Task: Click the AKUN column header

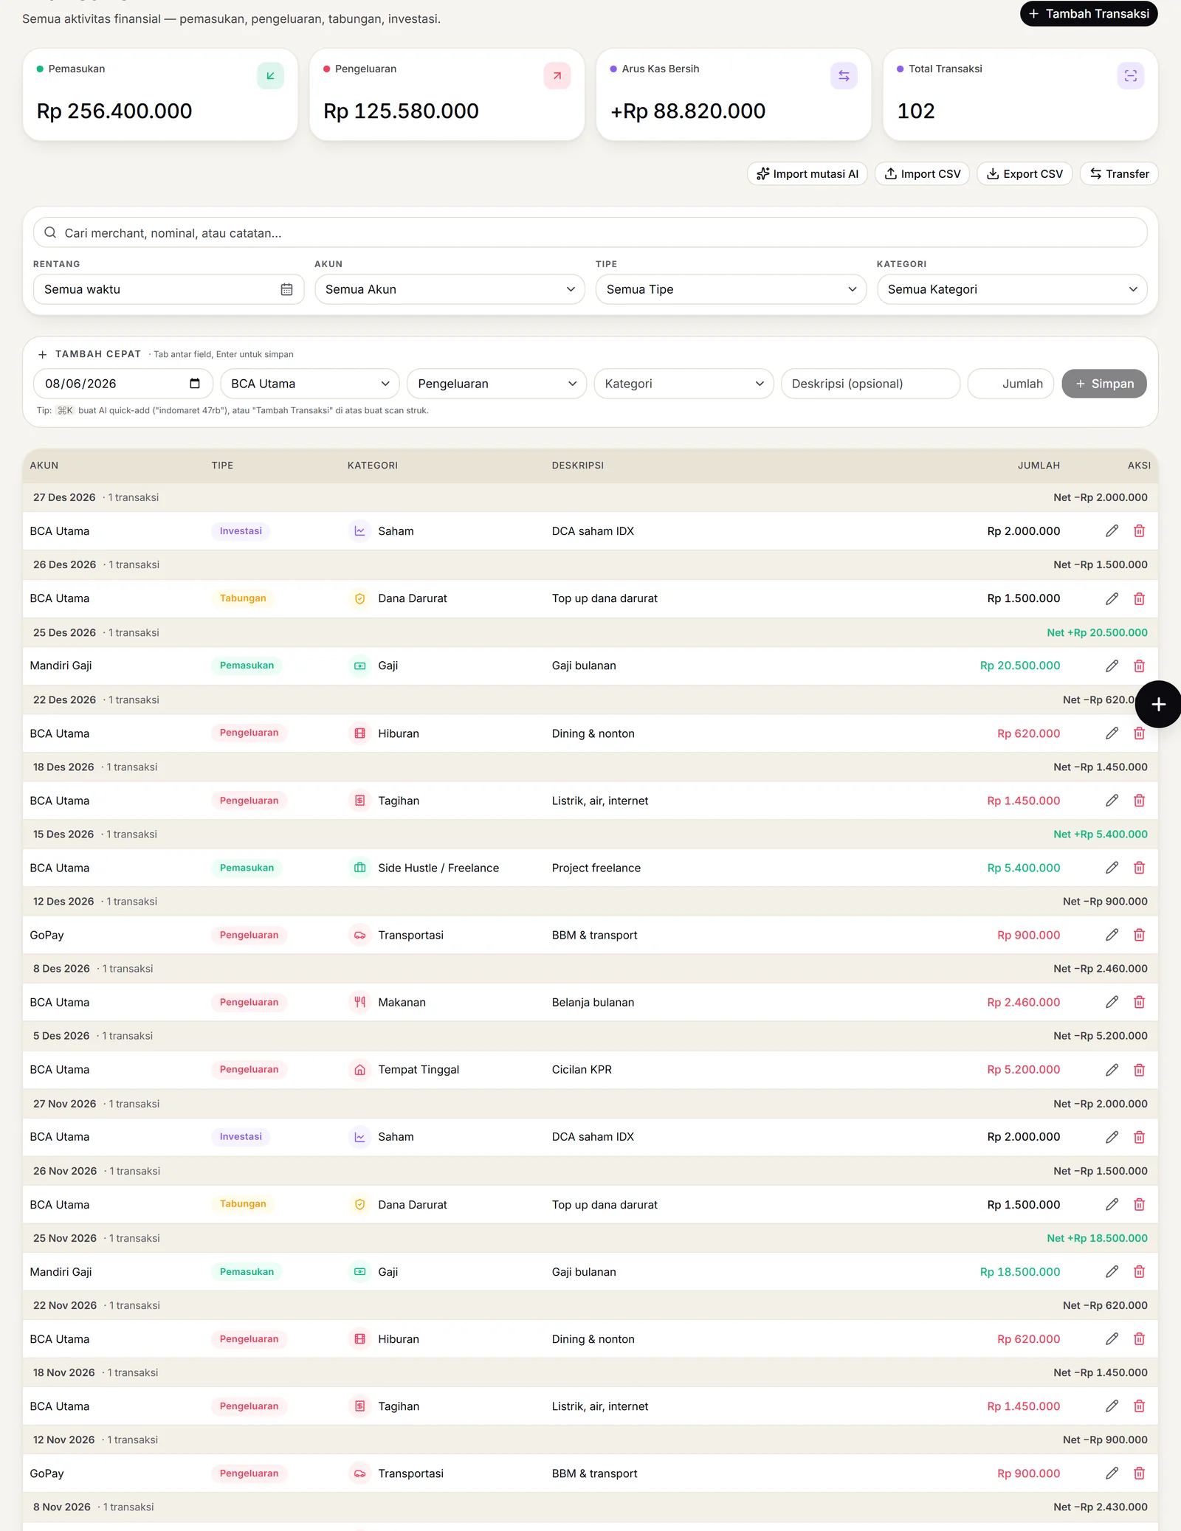Action: [44, 466]
